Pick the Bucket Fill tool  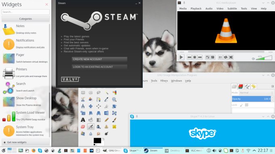click(91, 120)
